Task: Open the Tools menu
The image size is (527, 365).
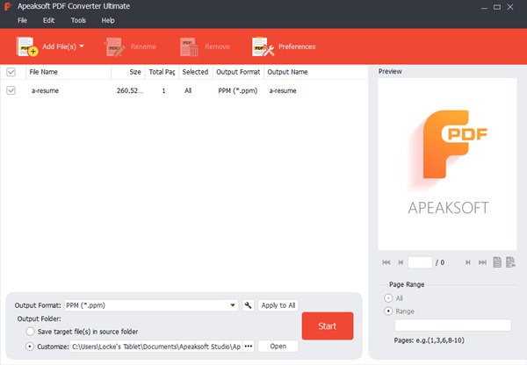Action: pyautogui.click(x=78, y=20)
